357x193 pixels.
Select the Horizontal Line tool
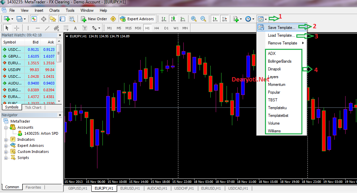tap(37, 28)
